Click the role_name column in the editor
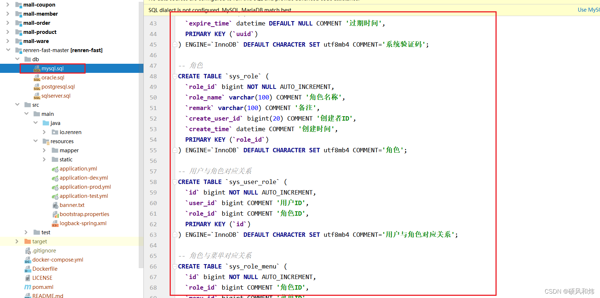 pos(205,98)
